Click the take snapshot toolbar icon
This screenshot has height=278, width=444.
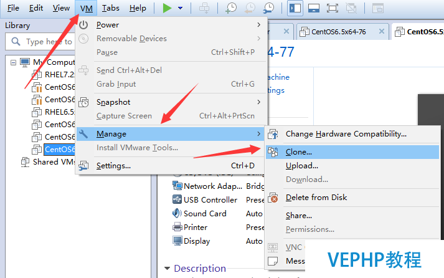pos(231,8)
